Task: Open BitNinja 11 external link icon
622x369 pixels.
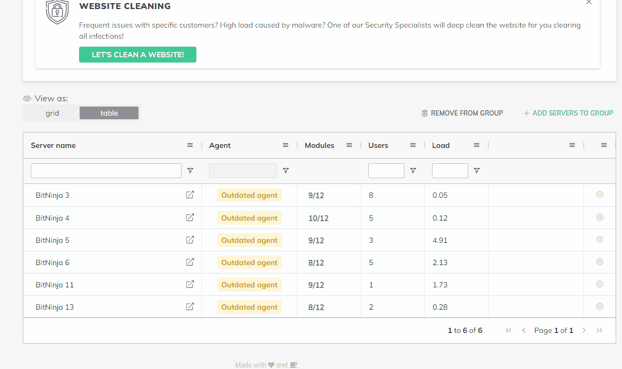Action: pos(190,284)
